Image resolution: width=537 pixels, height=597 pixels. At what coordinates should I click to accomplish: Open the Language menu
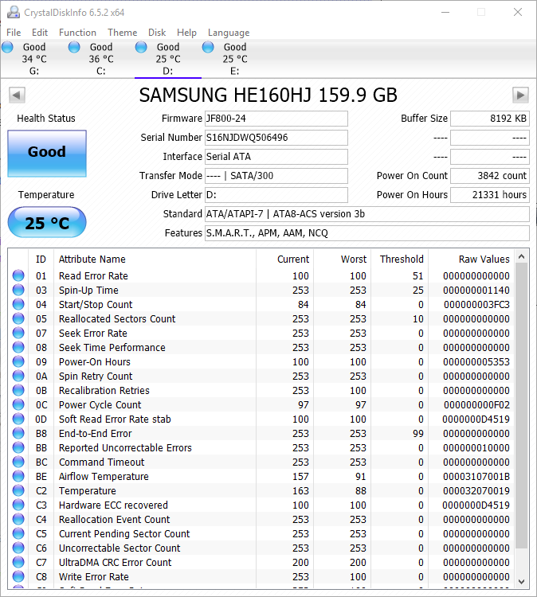[x=229, y=33]
